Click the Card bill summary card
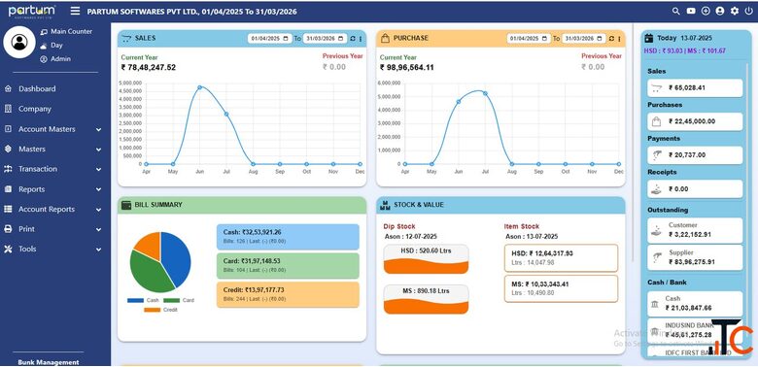The image size is (758, 367). click(x=288, y=266)
